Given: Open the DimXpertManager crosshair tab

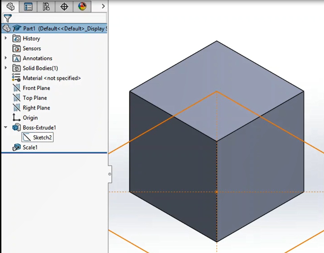Looking at the screenshot, I should coord(64,6).
